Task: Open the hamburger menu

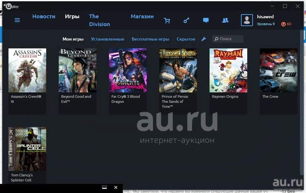Action: 17,20
